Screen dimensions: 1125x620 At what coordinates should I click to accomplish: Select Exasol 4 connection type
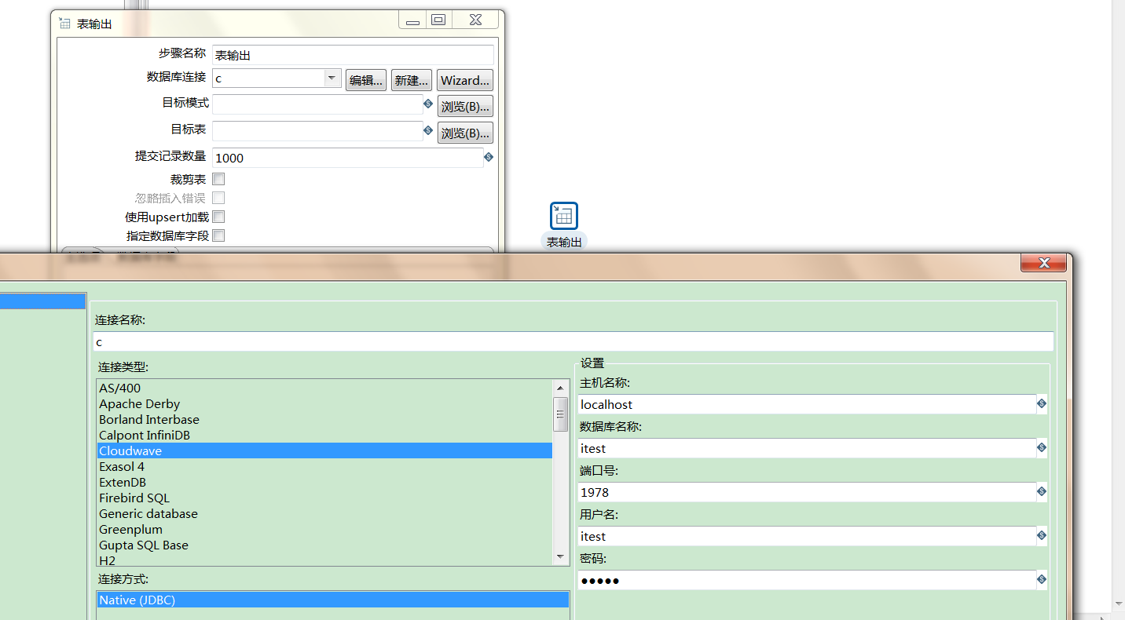click(x=324, y=466)
